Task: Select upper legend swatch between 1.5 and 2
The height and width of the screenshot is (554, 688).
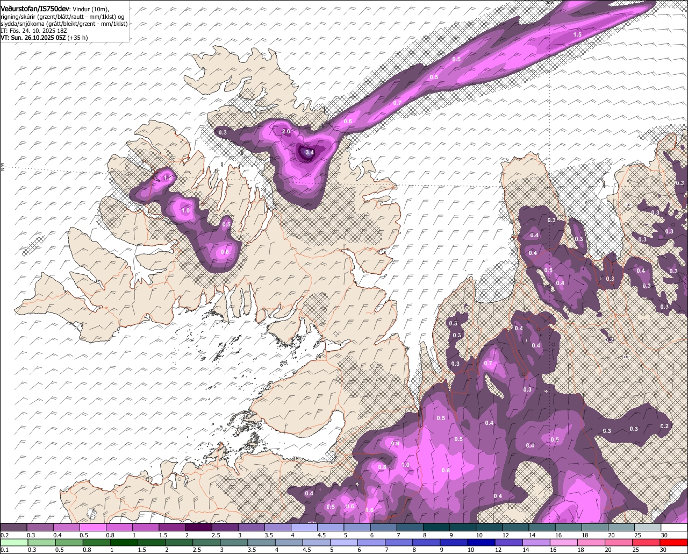Action: [172, 528]
